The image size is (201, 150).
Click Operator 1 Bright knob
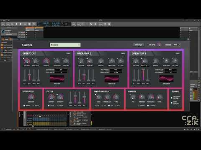click(x=46, y=61)
